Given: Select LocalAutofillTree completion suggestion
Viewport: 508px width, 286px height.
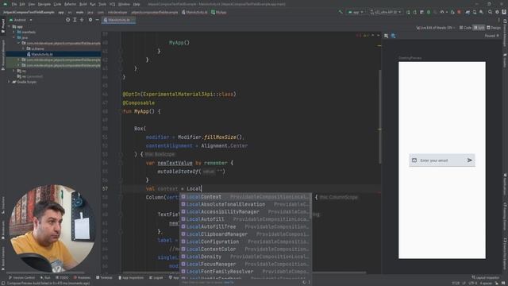Looking at the screenshot, I should (245, 226).
